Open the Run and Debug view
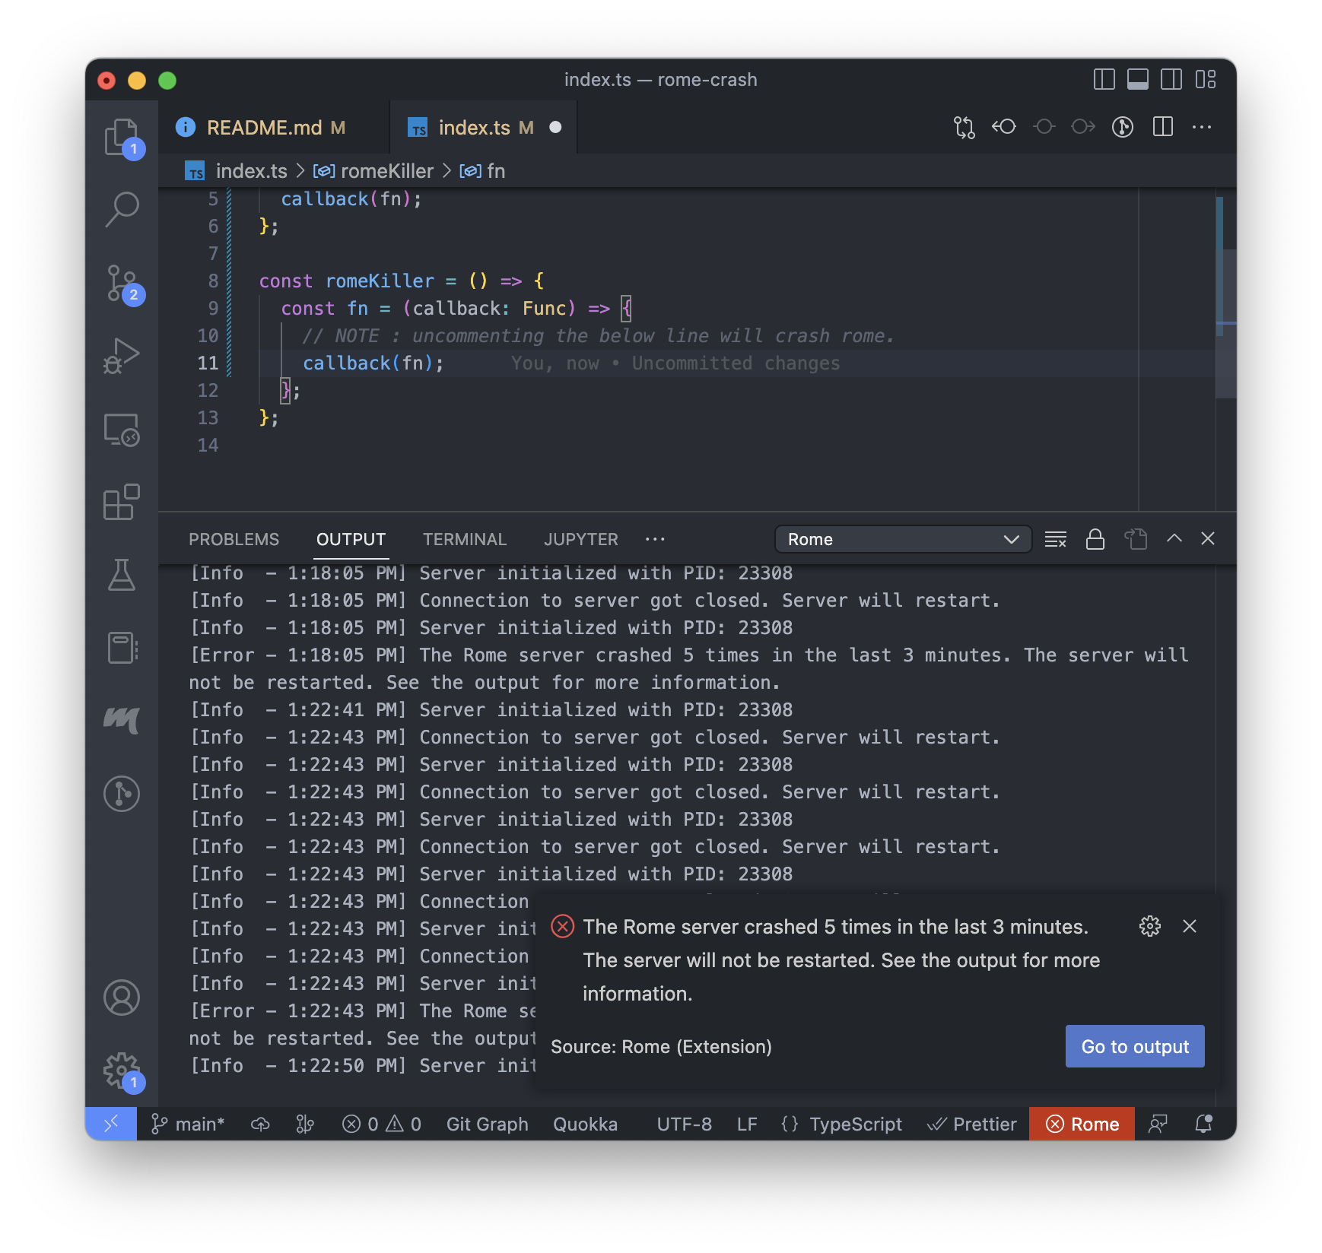Image resolution: width=1322 pixels, height=1253 pixels. [x=122, y=355]
